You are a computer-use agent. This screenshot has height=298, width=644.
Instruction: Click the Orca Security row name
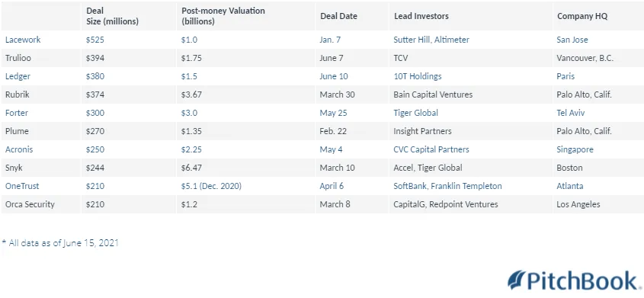pos(30,204)
